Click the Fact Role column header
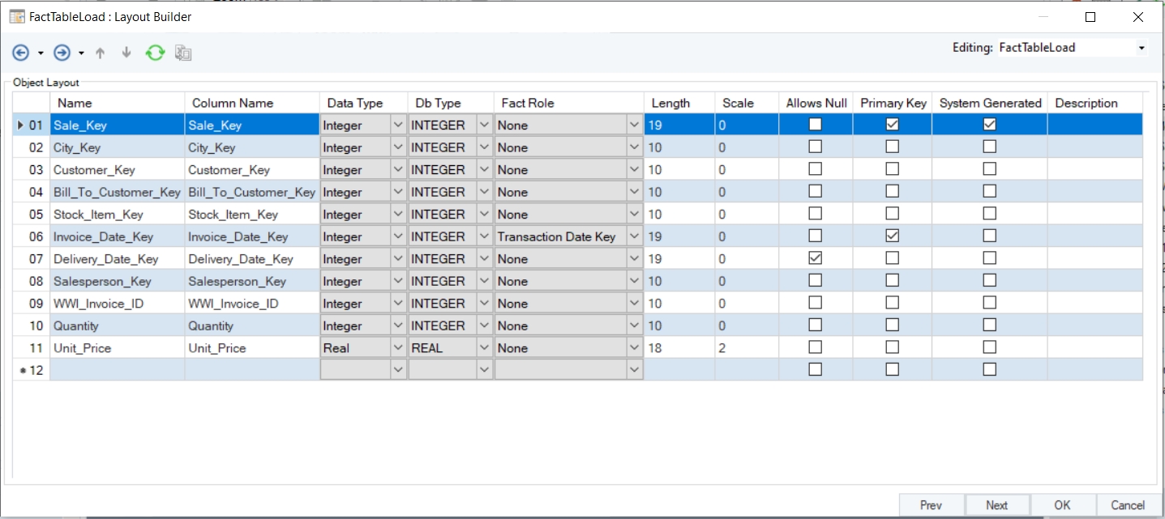The width and height of the screenshot is (1165, 519). (x=528, y=103)
